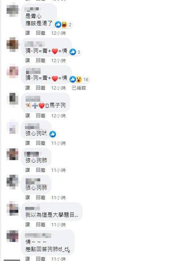Image resolution: width=184 pixels, height=261 pixels.
Task: Click 回覆 under the 是青心 comment
Action: coord(41,33)
